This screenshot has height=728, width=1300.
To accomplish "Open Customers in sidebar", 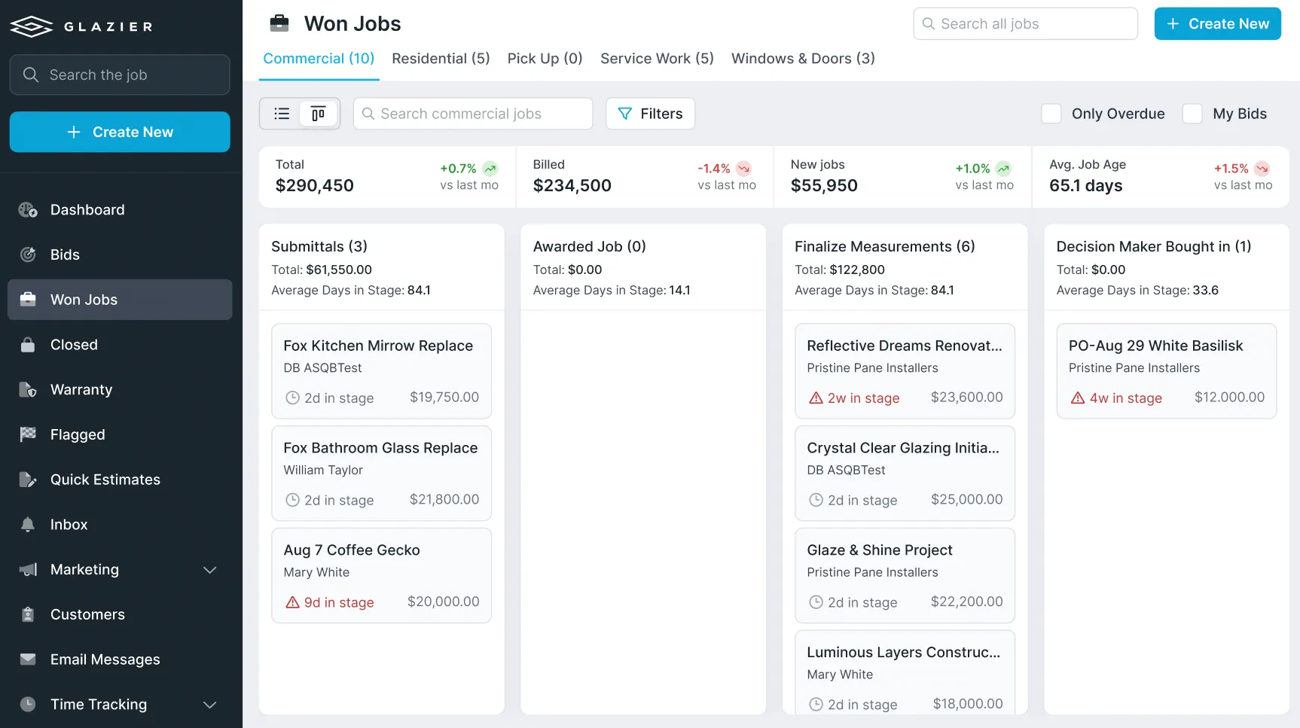I will [120, 614].
